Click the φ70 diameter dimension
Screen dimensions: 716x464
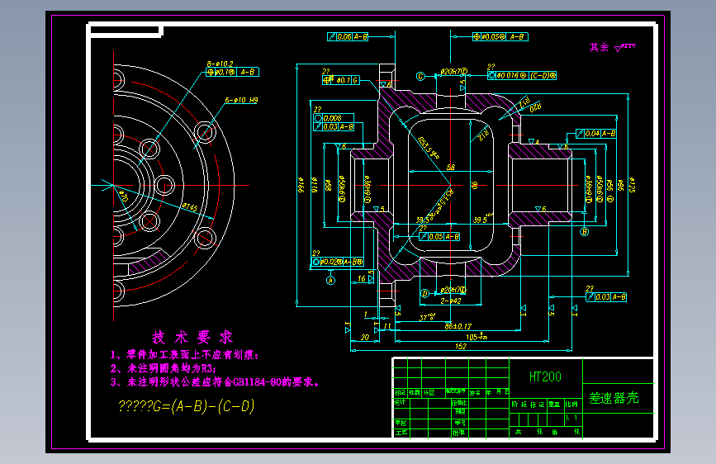point(123,196)
